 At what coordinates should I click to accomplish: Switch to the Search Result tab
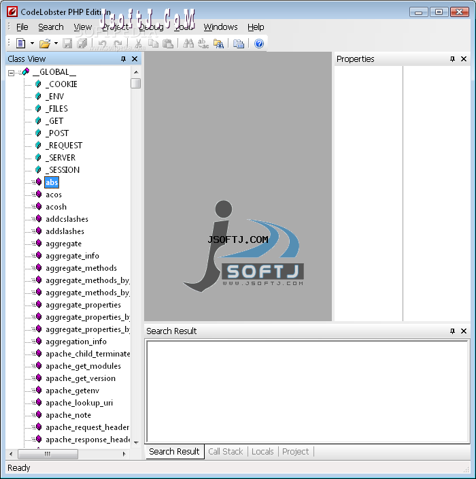(x=174, y=452)
